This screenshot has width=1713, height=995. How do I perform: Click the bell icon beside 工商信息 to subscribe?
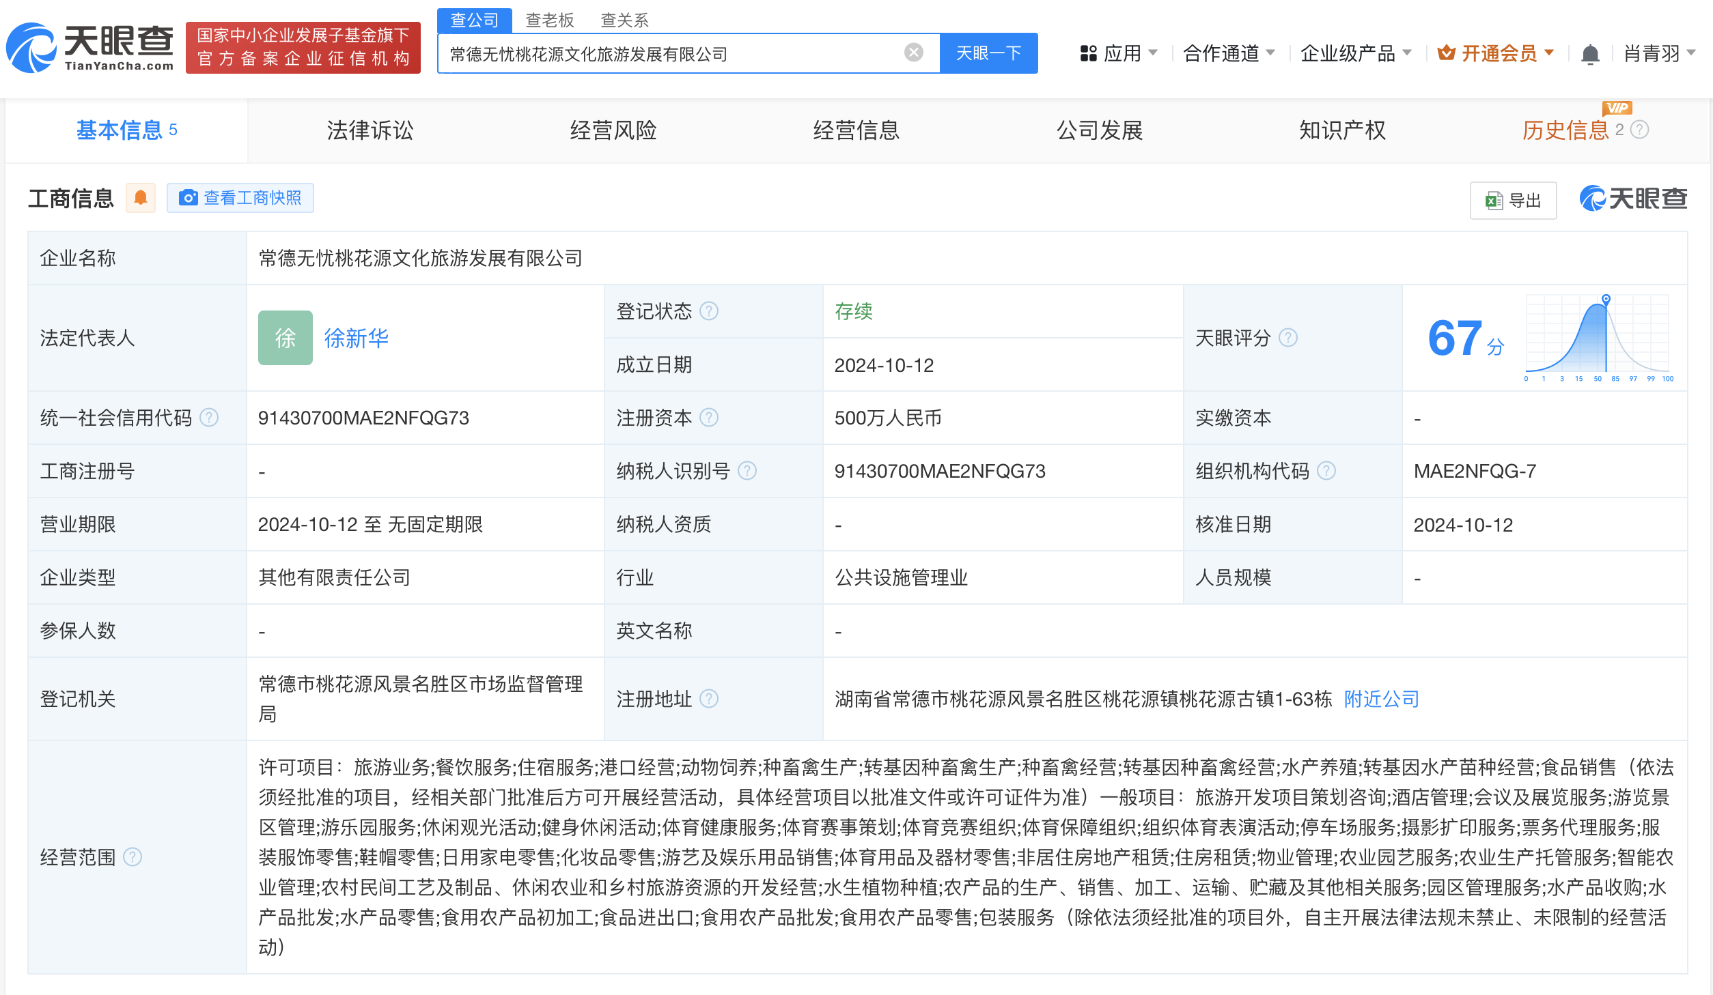point(141,197)
